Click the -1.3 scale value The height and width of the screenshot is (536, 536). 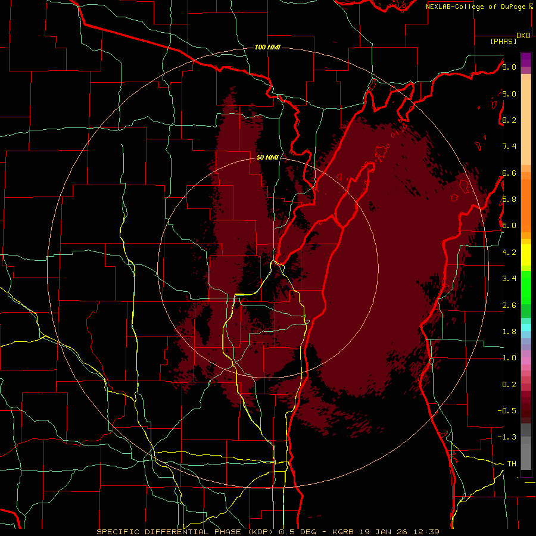[x=507, y=437]
